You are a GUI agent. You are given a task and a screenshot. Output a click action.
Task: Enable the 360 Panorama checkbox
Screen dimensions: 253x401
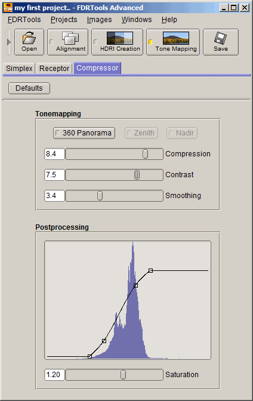coord(57,133)
